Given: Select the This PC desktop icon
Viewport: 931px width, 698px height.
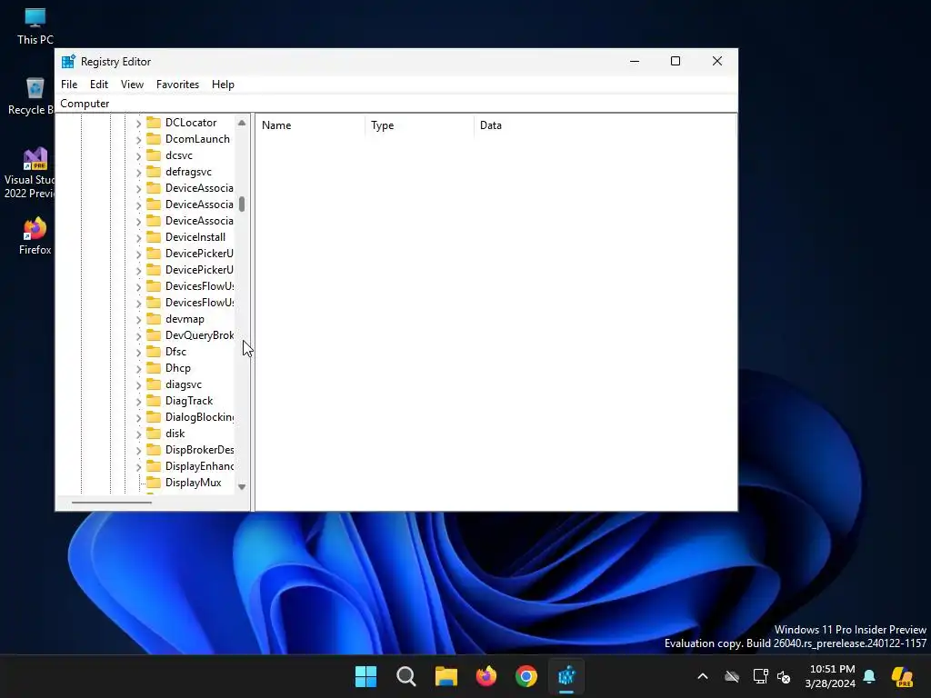Looking at the screenshot, I should [35, 27].
